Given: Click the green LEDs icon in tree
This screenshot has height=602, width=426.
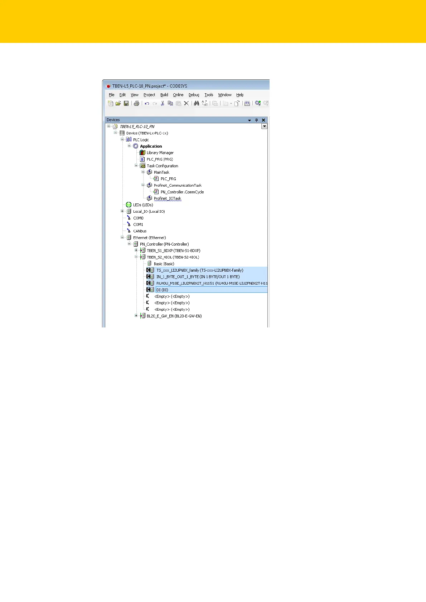Looking at the screenshot, I should click(x=129, y=205).
